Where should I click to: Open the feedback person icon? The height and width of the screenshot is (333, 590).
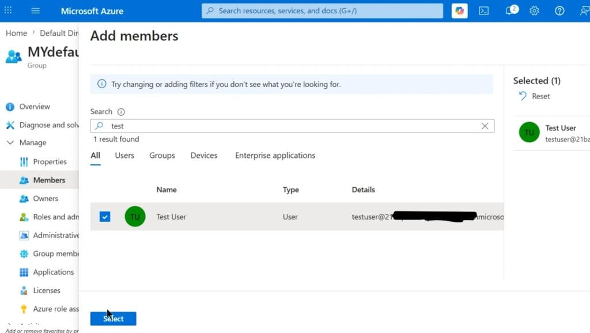(x=584, y=10)
